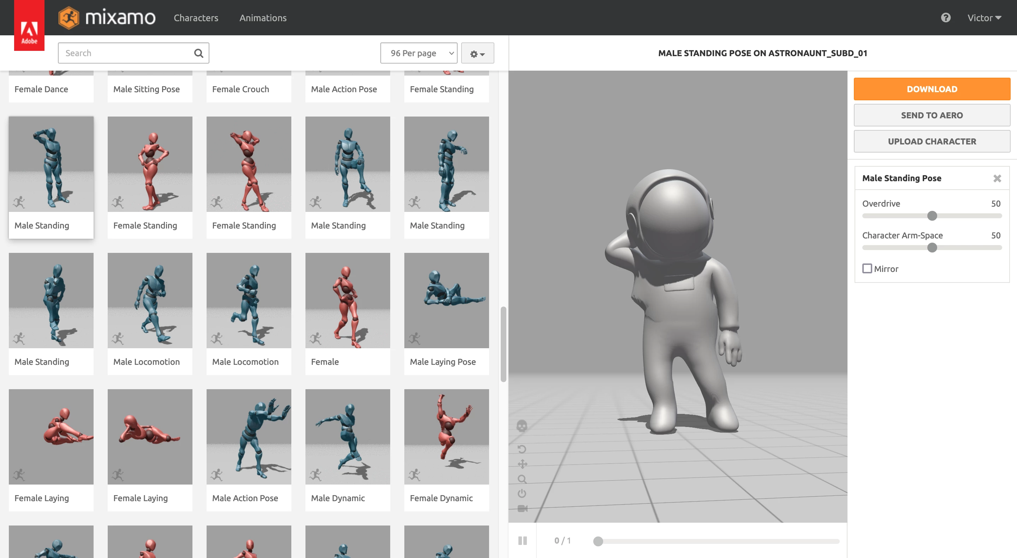
Task: Open the 96 Per page dropdown
Action: (x=418, y=53)
